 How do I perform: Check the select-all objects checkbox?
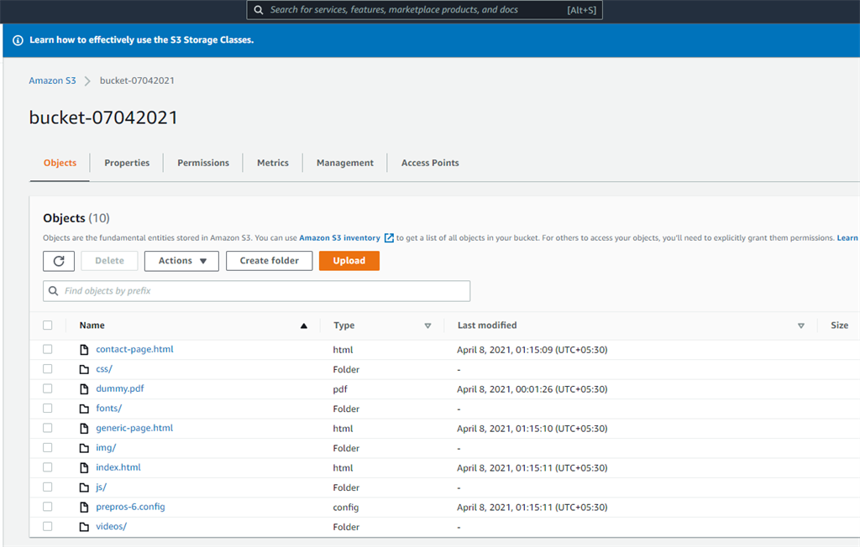point(48,325)
